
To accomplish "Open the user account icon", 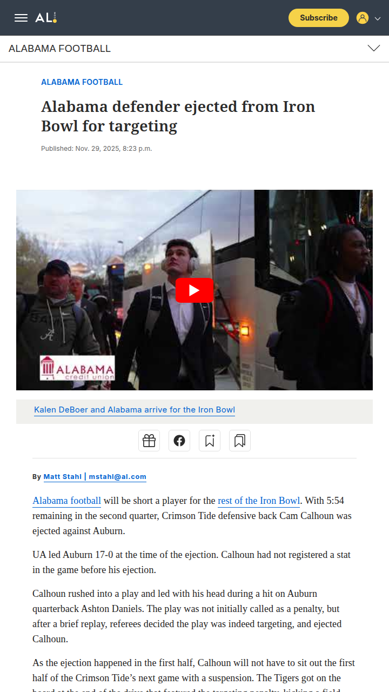I will [x=363, y=18].
